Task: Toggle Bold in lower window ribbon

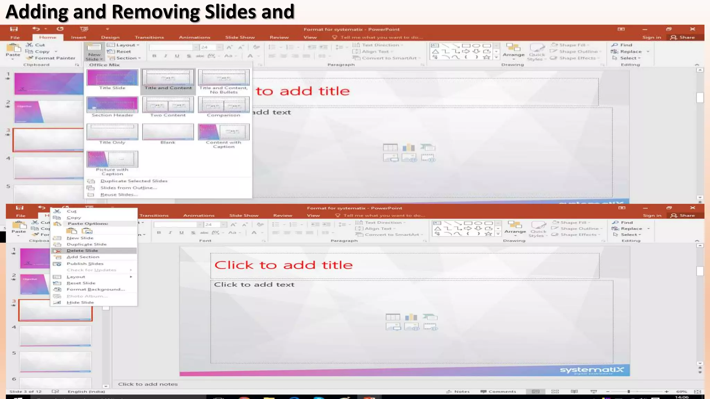Action: [x=159, y=232]
